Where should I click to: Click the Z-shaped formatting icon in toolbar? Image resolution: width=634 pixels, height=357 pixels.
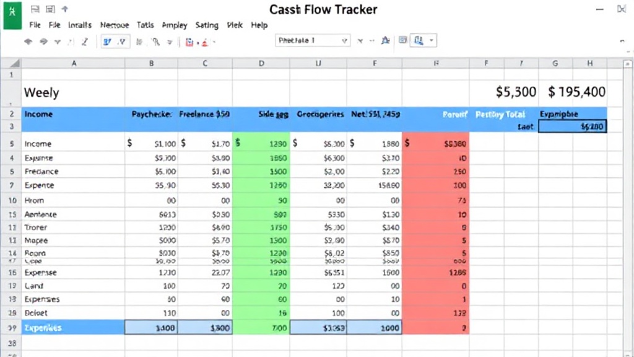coord(84,42)
